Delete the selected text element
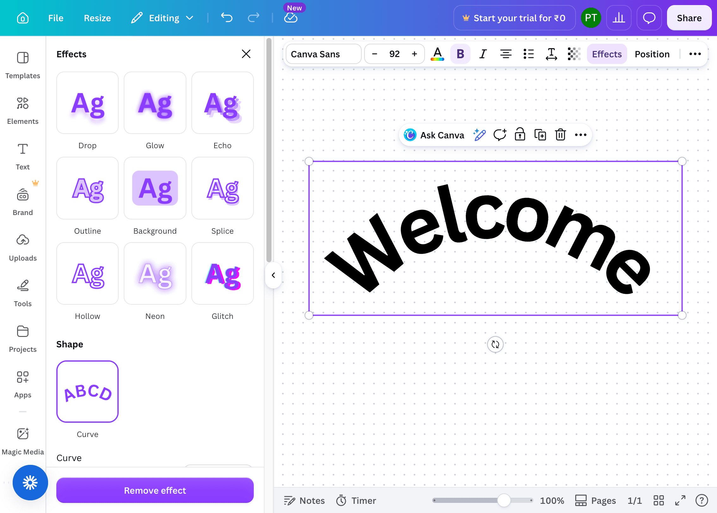 560,135
